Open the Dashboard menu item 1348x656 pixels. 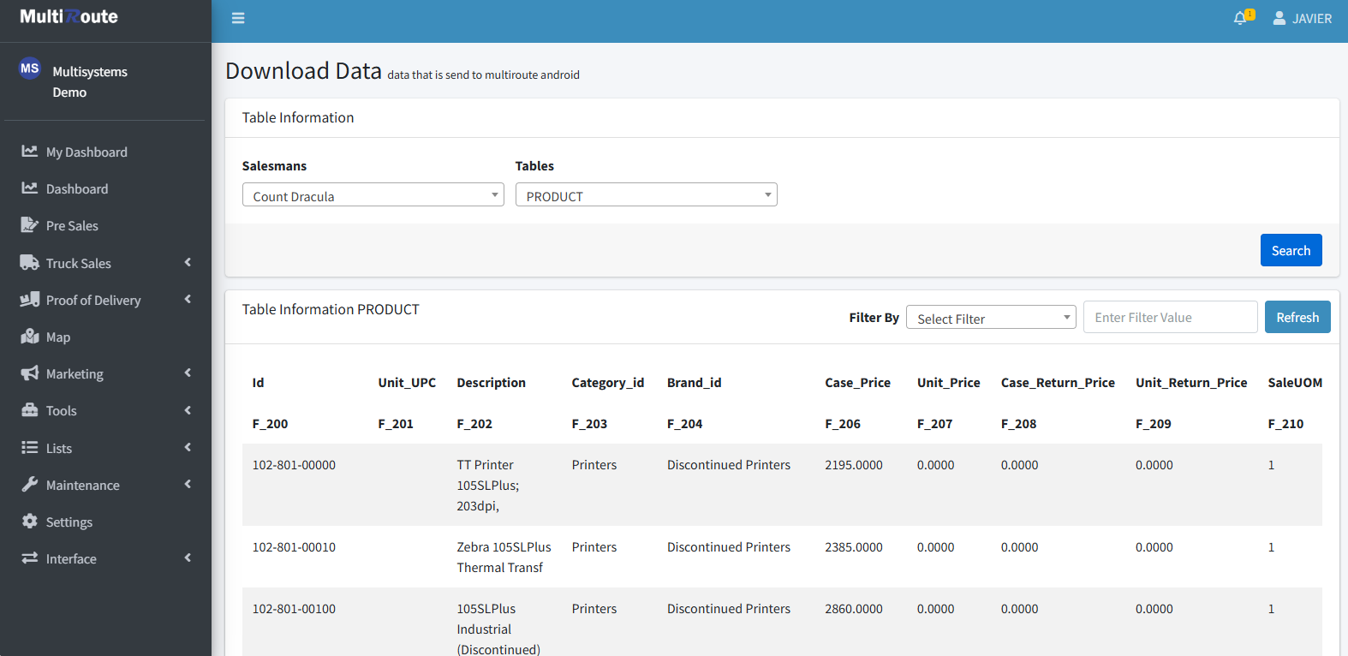[x=77, y=189]
